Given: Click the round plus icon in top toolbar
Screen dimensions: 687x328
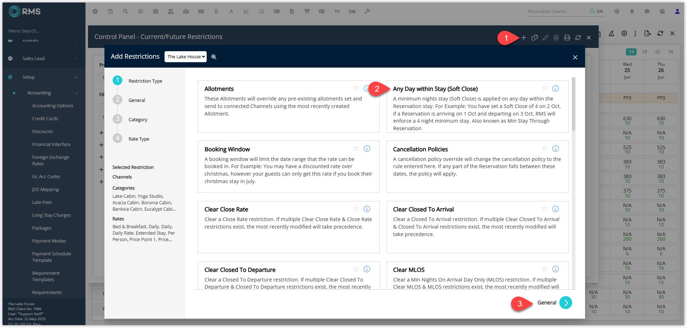Looking at the screenshot, I should [x=95, y=11].
